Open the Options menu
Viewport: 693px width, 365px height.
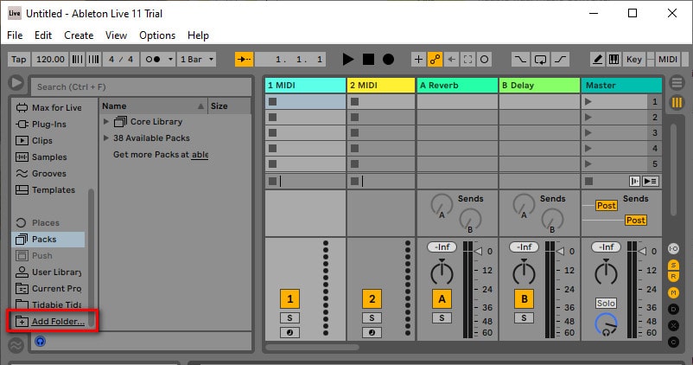point(157,35)
